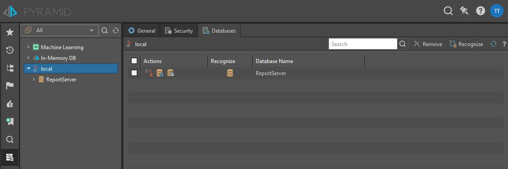
Task: Click the Recognize database icon for ReportServer
Action: tap(230, 73)
